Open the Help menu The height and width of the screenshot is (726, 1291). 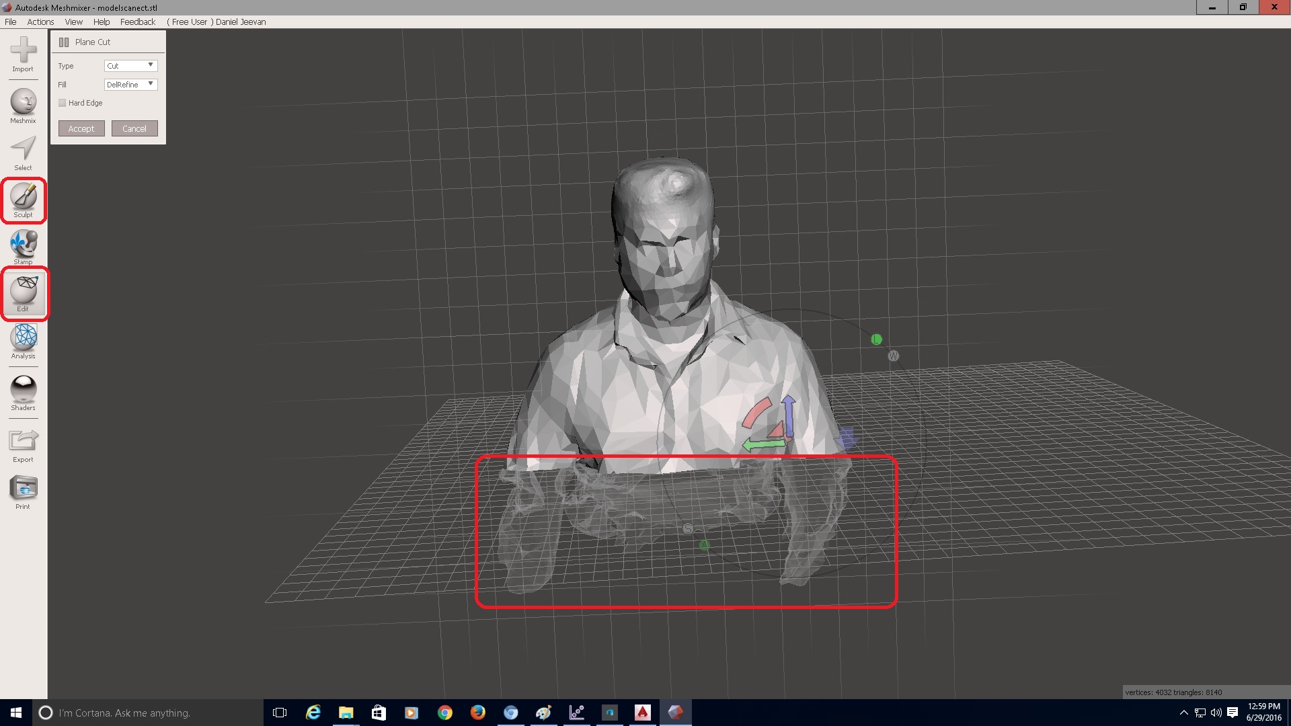pyautogui.click(x=102, y=22)
